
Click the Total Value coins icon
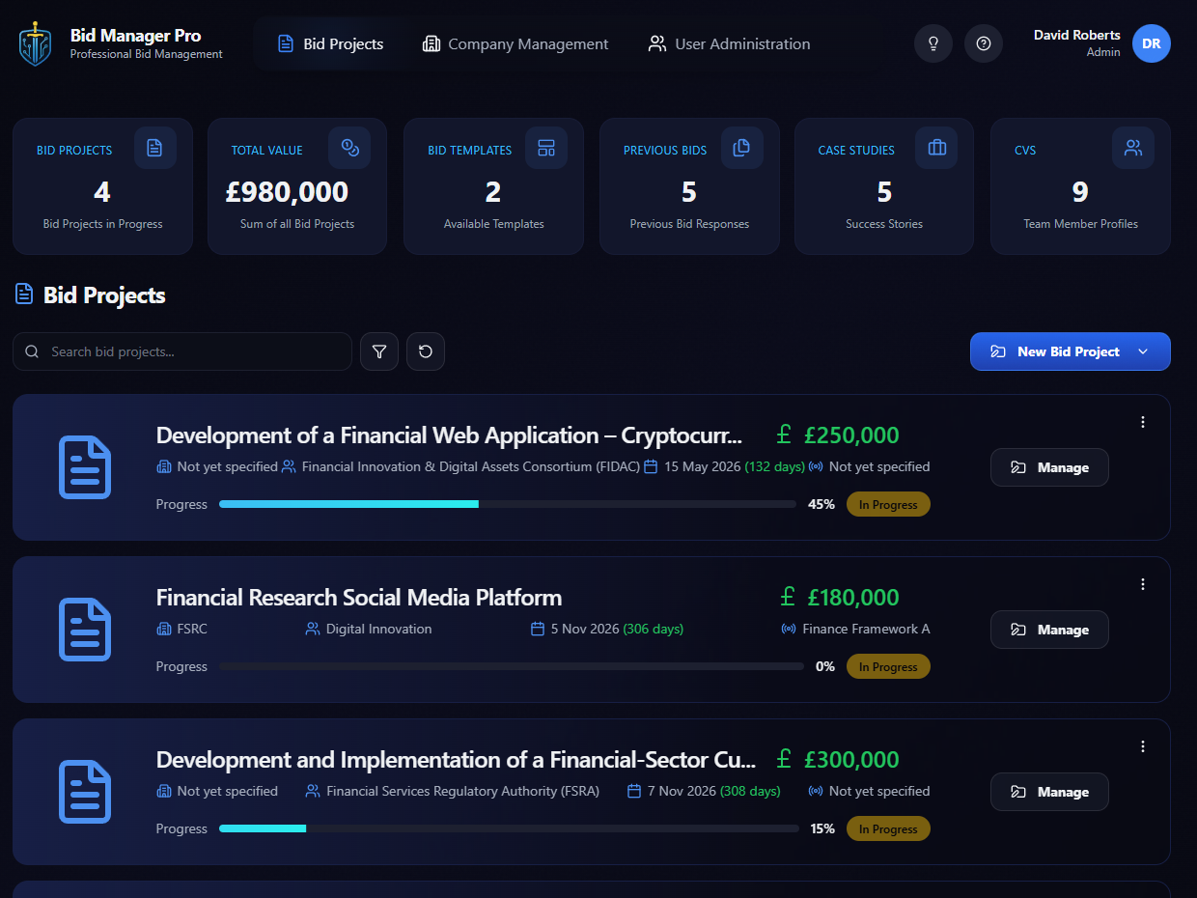click(x=349, y=148)
